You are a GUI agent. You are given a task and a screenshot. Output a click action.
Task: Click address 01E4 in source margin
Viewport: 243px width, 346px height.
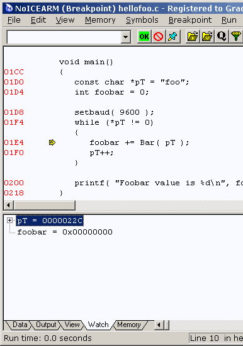tap(14, 142)
